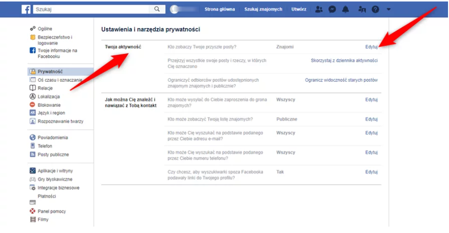This screenshot has height=233, width=449.
Task: Click 'Ustawienia i narzędzia prywatności' title
Action: click(151, 29)
